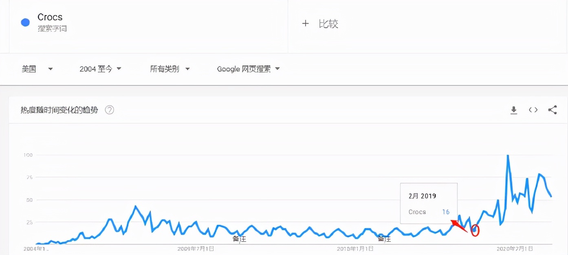Open the 所有类别 category dropdown
568x255 pixels.
(170, 69)
